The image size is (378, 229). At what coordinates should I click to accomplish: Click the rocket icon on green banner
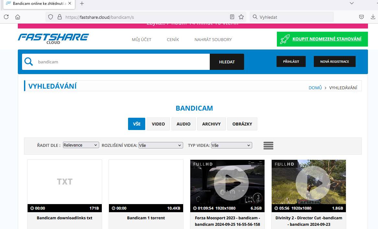tap(285, 39)
